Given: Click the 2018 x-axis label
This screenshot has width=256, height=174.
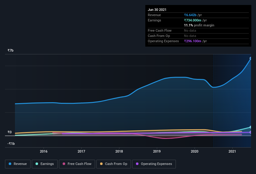Looking at the screenshot, I should click(x=119, y=151).
